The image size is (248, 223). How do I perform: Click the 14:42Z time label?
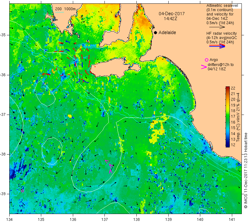click(170, 19)
